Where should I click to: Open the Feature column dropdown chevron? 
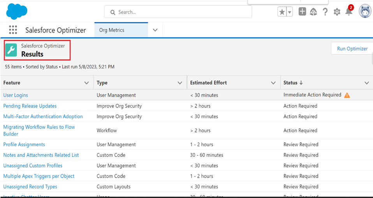tap(86, 83)
